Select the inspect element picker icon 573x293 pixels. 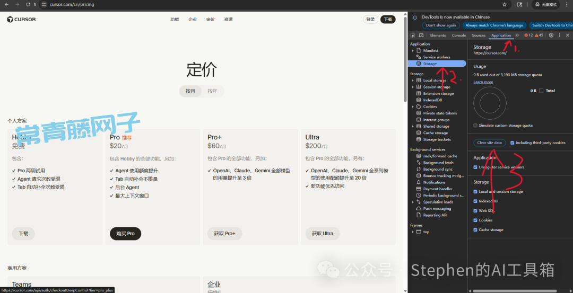[413, 35]
